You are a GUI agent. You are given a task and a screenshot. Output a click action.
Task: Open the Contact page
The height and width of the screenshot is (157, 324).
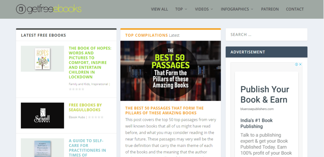tap(295, 9)
